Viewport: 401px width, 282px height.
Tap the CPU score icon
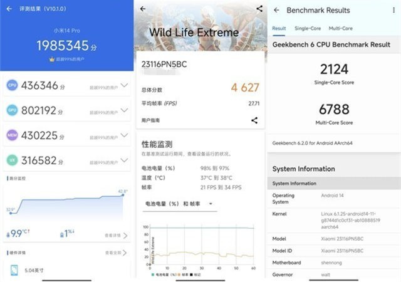click(x=12, y=85)
